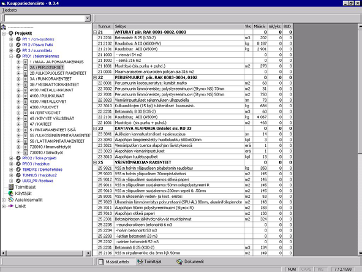Collapse the Projektit root node
Viewport: 362px width, 272px height.
(x=4, y=34)
